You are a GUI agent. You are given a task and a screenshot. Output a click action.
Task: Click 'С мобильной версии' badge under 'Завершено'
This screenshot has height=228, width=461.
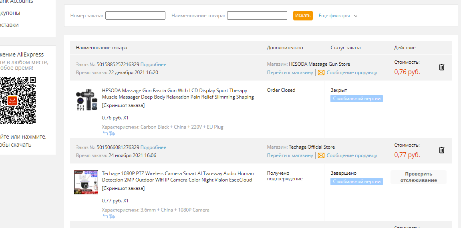356,182
